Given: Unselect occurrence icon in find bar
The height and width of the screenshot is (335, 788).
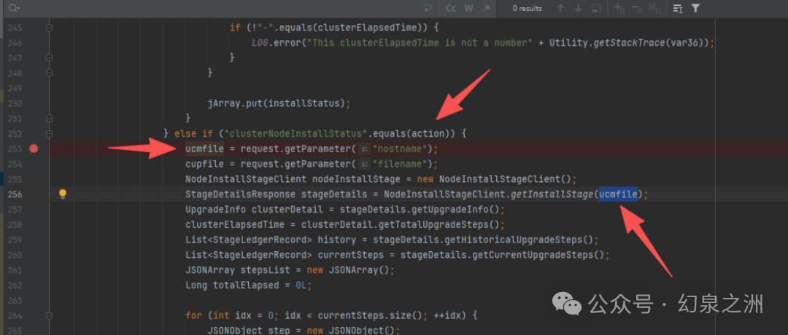Looking at the screenshot, I should pos(637,8).
